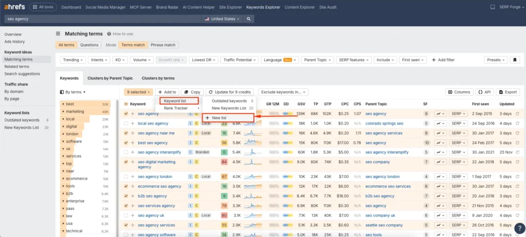Check the seo agency uk checkbox
The image size is (526, 237).
[126, 215]
